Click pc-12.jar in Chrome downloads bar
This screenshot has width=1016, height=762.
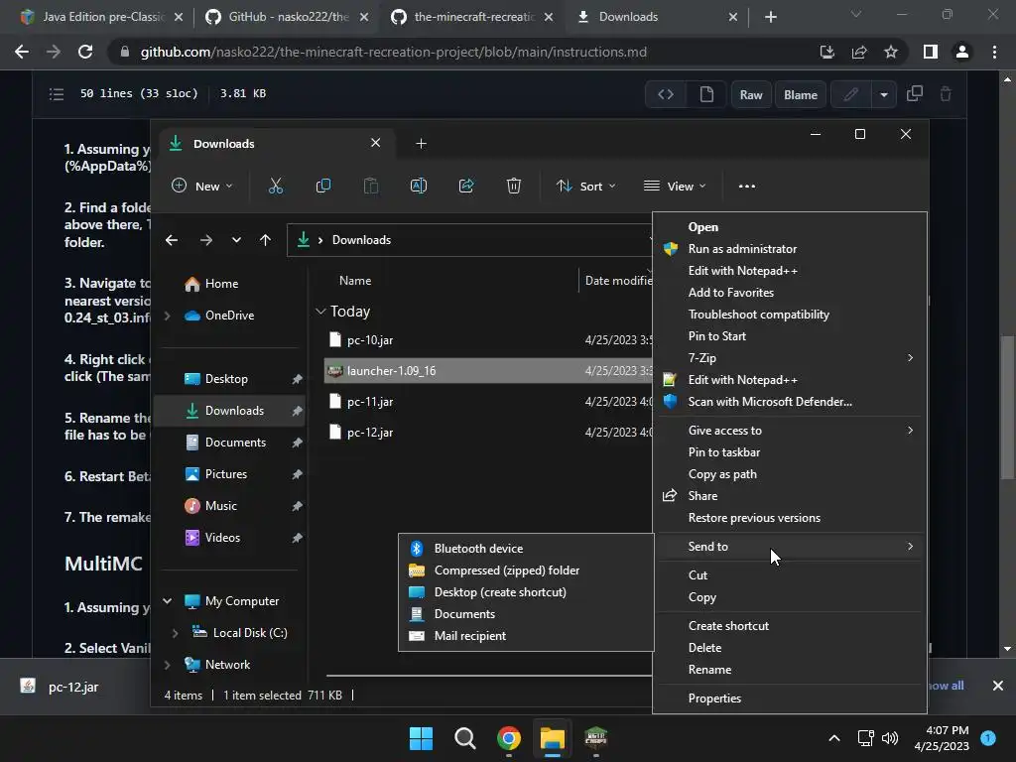[x=73, y=687]
